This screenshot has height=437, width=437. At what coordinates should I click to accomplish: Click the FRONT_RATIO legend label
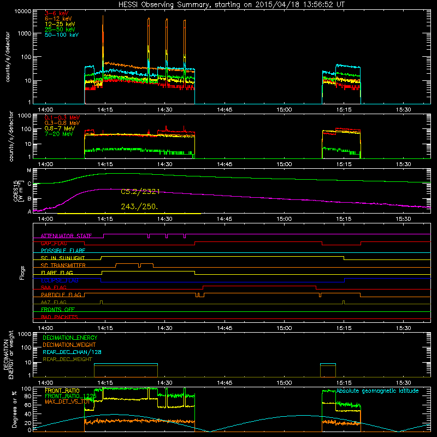62,391
